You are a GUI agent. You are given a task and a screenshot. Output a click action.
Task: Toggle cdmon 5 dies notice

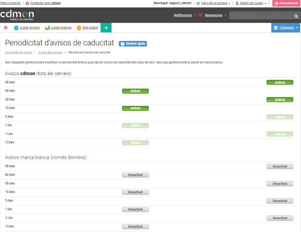(x=280, y=117)
